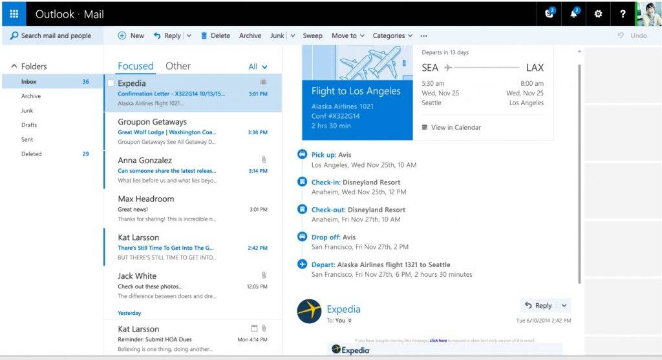Click the Search mail and people field
The image size is (662, 360).
52,36
